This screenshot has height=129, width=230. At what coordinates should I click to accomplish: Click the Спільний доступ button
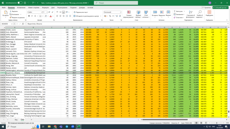(220, 8)
